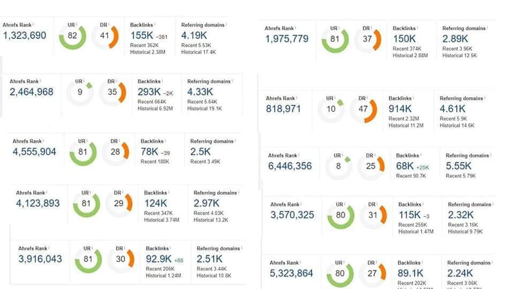Viewport: 514px width, 289px height.
Task: Click the 293K backlinks figure
Action: click(149, 92)
